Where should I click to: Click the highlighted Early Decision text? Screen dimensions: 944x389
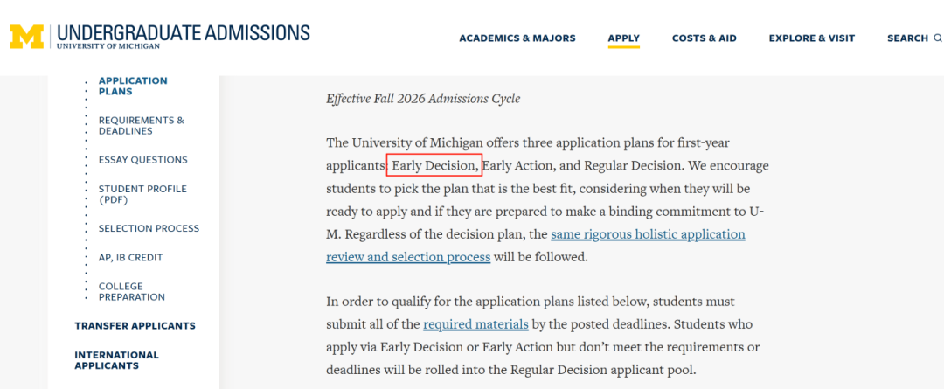[434, 165]
